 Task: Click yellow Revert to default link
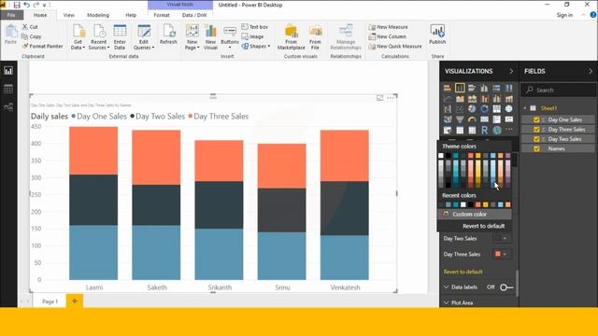click(463, 272)
